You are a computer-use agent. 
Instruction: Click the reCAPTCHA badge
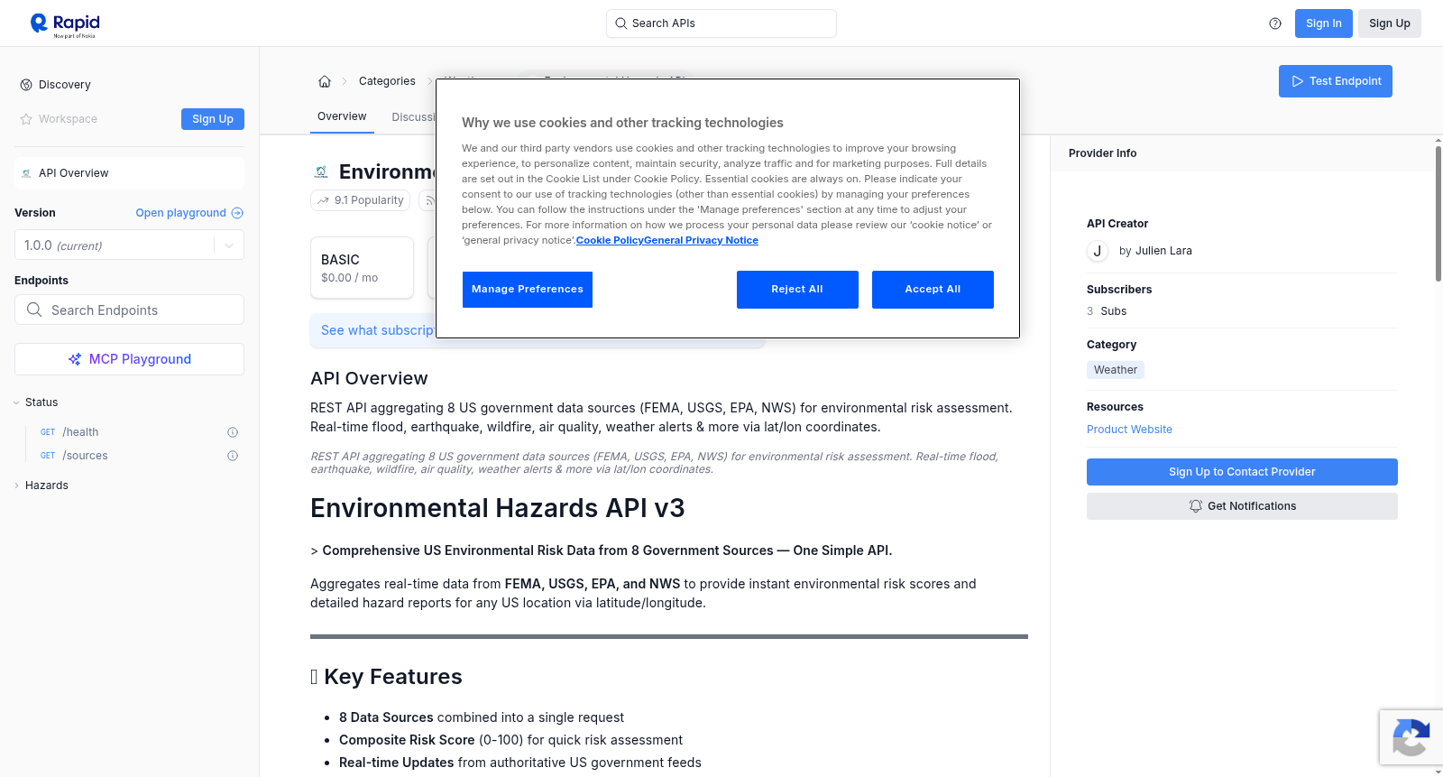[1411, 737]
